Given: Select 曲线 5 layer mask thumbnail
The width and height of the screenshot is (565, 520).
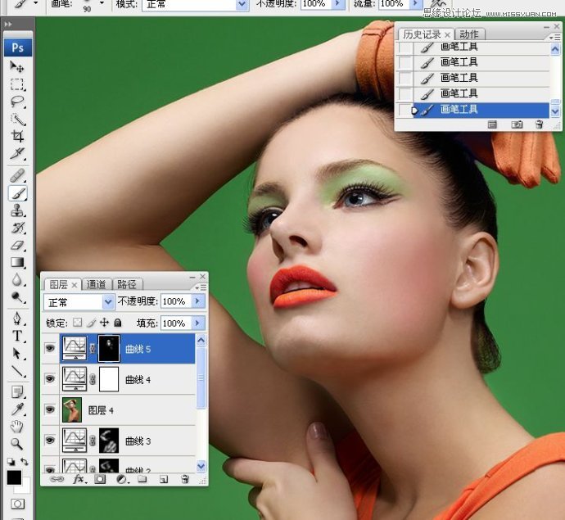Looking at the screenshot, I should click(109, 348).
